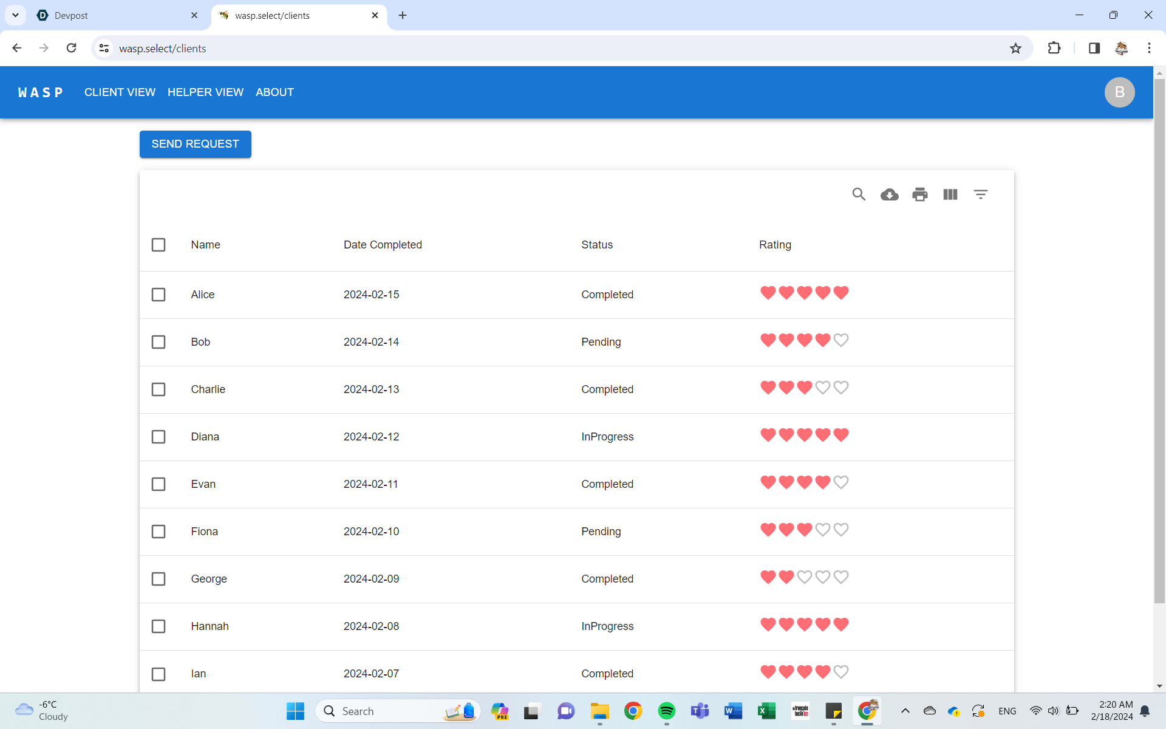This screenshot has height=729, width=1166.
Task: Bookmark this page with star icon
Action: pyautogui.click(x=1015, y=49)
